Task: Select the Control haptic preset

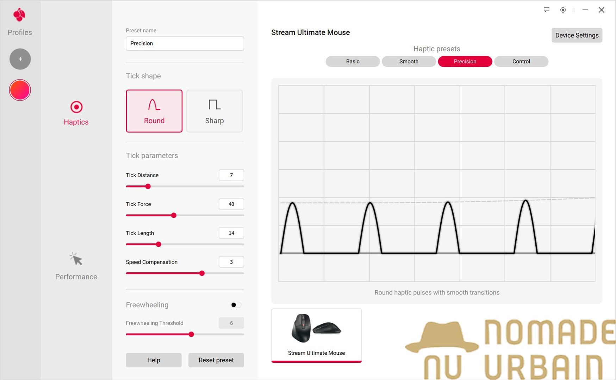Action: (521, 62)
